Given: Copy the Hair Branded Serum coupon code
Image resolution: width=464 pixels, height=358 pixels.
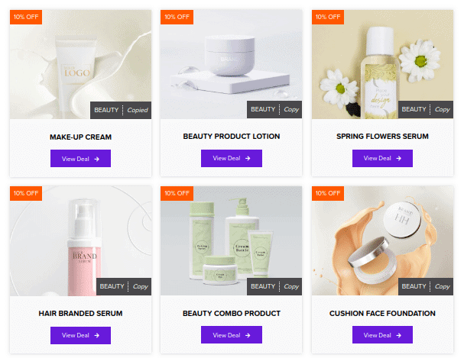Looking at the screenshot, I should 140,286.
